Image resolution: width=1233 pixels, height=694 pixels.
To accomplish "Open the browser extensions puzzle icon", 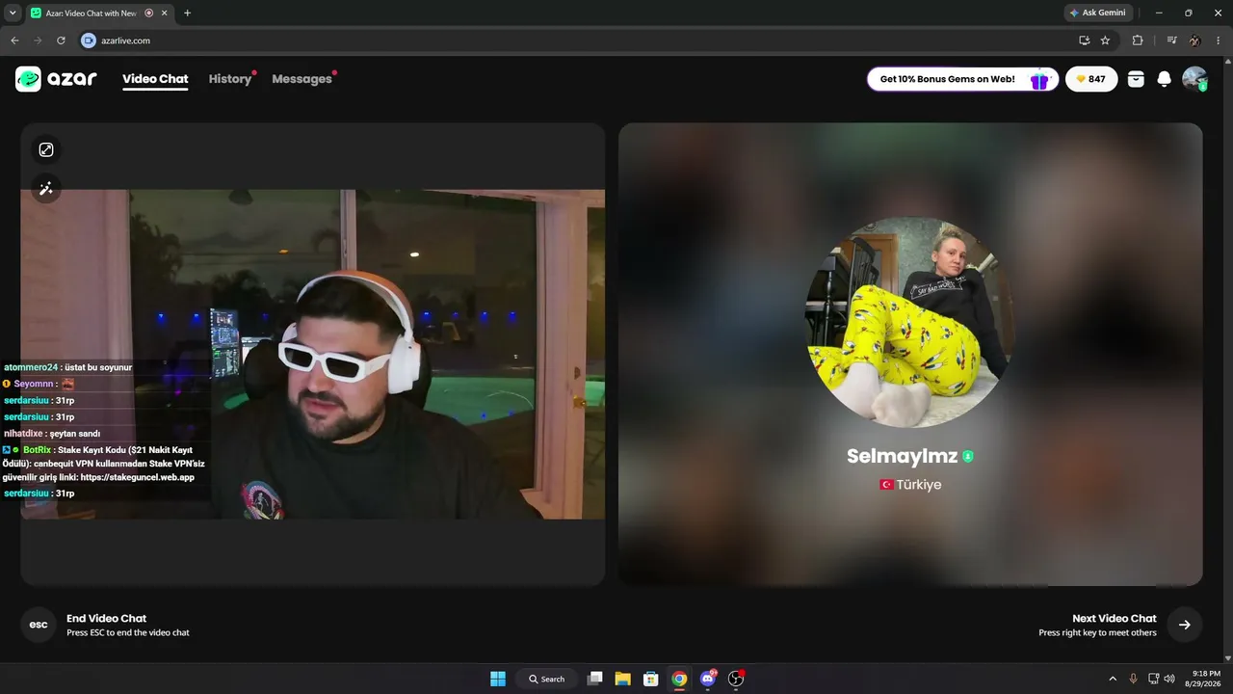I will tap(1138, 40).
